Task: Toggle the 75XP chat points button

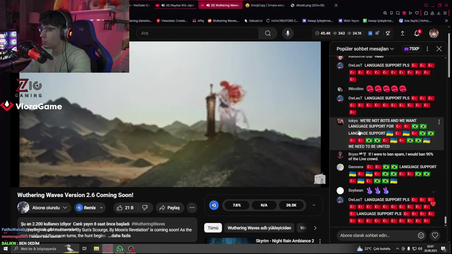Action: pyautogui.click(x=411, y=49)
